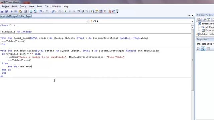
Task: Click editor split bar above scrollbar
Action: [x=193, y=25]
